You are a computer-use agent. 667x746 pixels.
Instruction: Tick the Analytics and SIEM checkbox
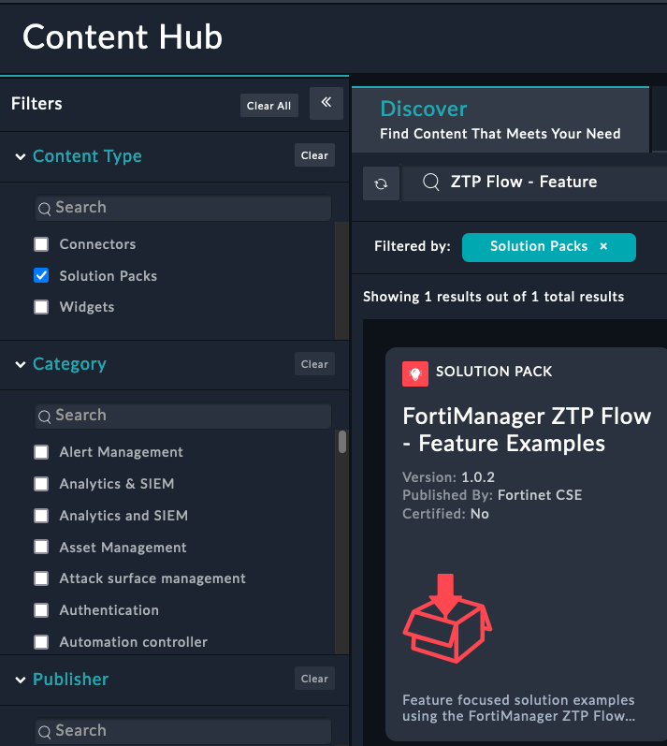click(x=41, y=515)
